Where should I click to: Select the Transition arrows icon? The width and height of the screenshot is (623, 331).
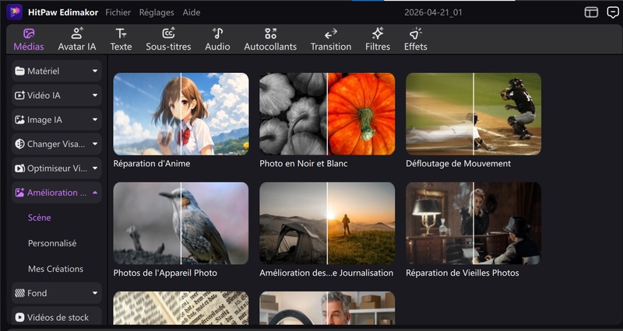(x=330, y=33)
